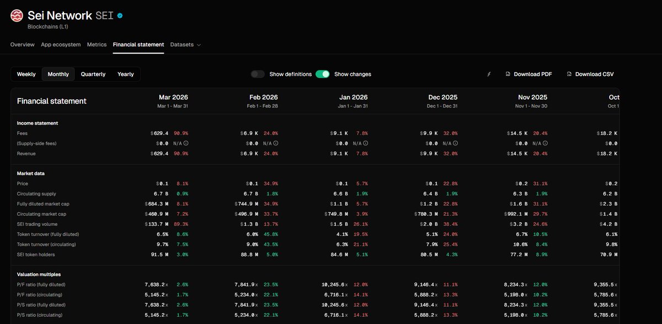Click the CSV file icon before Download CSV
This screenshot has height=324, width=662.
(x=568, y=74)
